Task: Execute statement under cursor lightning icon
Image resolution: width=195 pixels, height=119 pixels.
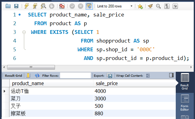Action: click(x=35, y=6)
